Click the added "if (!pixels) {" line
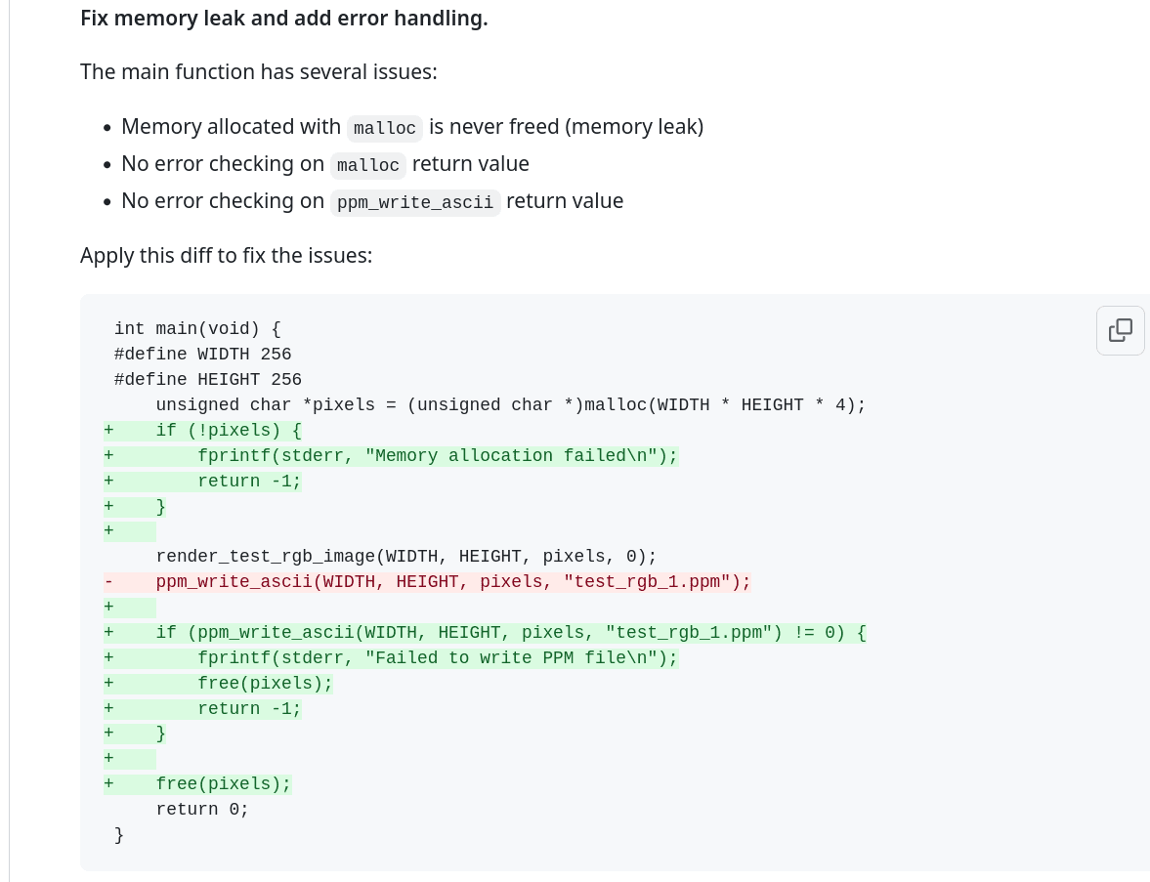The width and height of the screenshot is (1150, 882). tap(229, 431)
